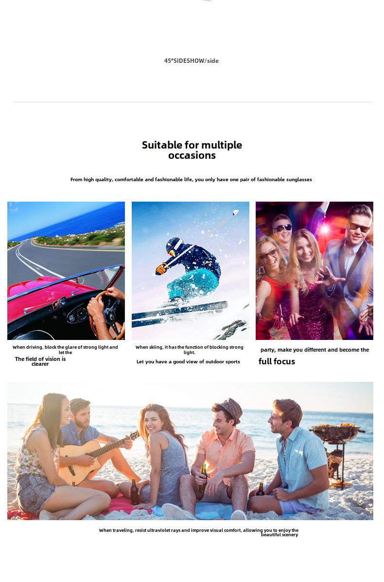Viewport: 384px width, 582px height.
Task: Click the 'beautiful scenery' text line
Action: pos(279,535)
